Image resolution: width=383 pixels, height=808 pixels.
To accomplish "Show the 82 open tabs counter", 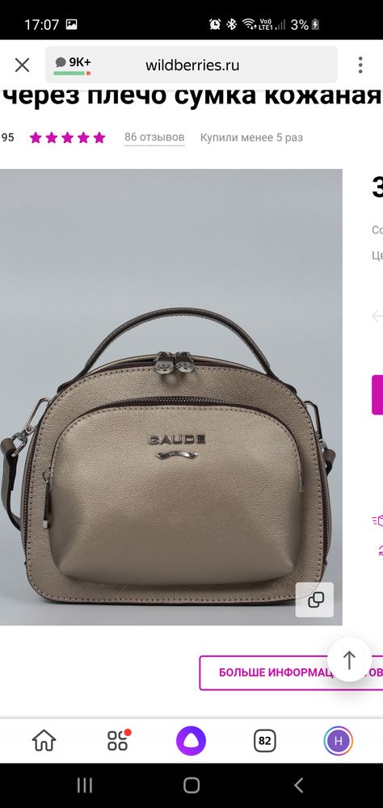I will coord(264,740).
